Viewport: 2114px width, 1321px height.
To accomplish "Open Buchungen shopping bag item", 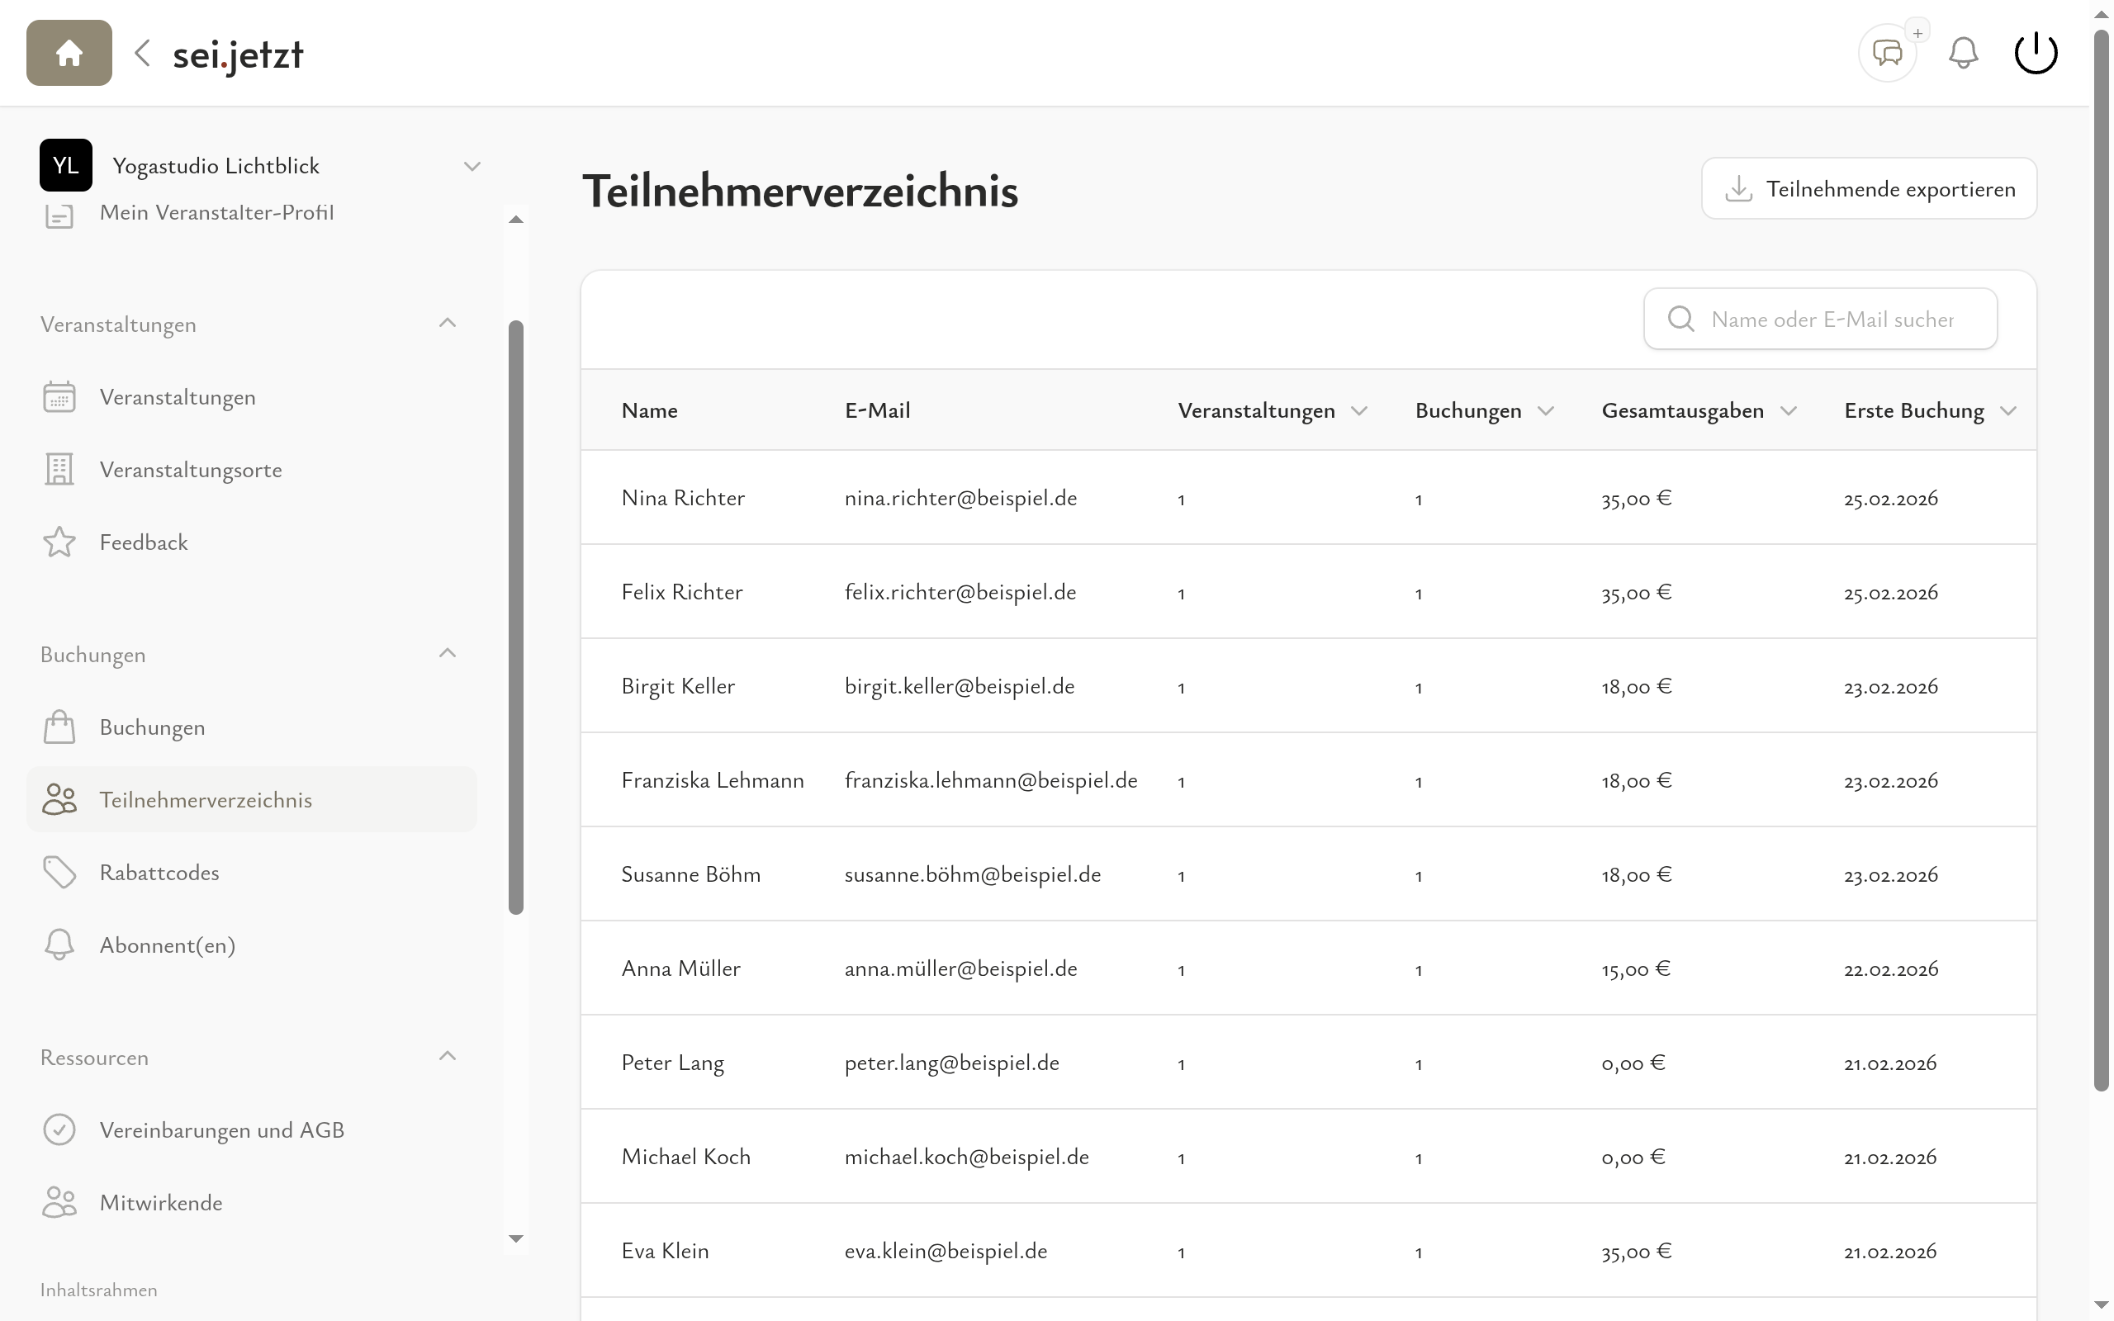I will tap(152, 727).
